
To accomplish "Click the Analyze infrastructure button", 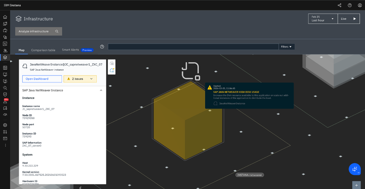I will 39,31.
